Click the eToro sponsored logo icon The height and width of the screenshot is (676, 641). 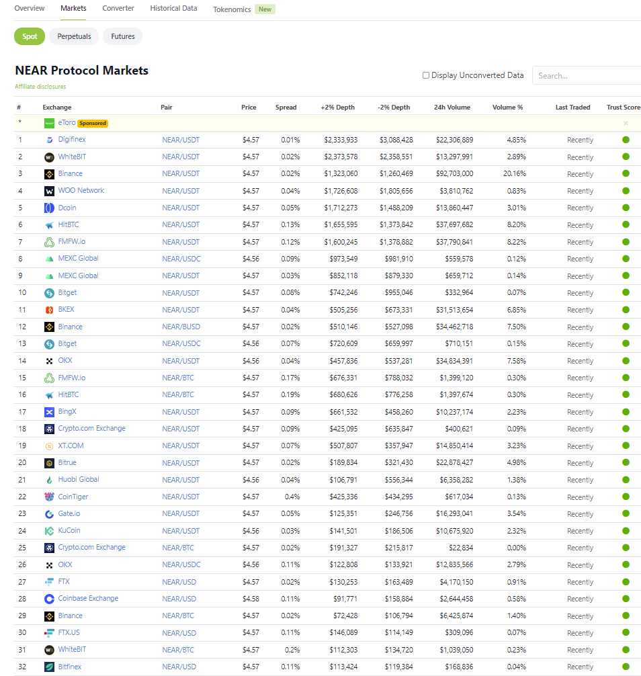coord(49,123)
